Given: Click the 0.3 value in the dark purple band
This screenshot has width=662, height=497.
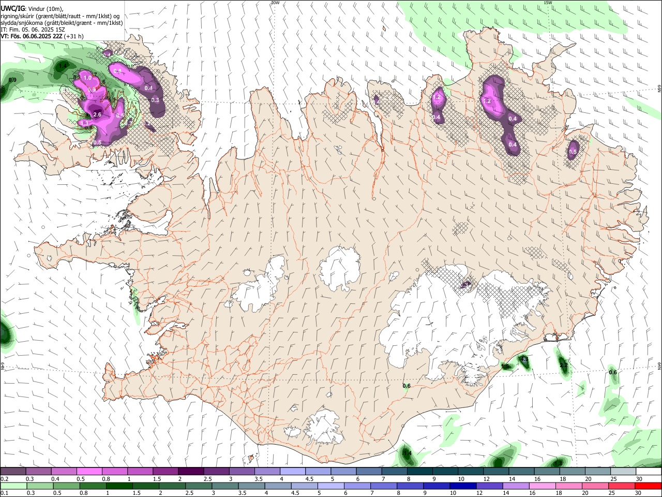Looking at the screenshot, I should 155,100.
